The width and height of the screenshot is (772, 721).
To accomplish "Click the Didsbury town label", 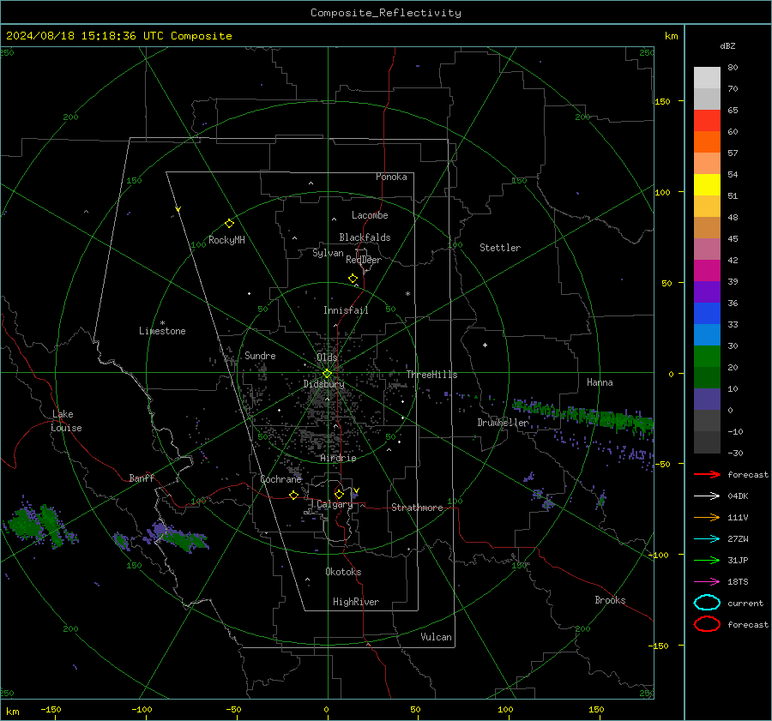I will 323,384.
